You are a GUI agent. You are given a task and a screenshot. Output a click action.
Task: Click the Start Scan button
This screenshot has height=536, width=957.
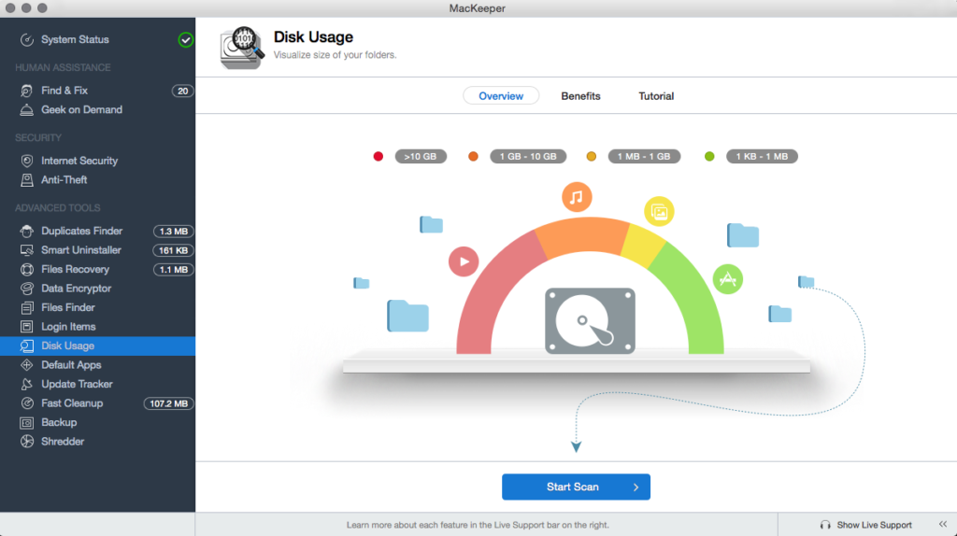point(576,487)
